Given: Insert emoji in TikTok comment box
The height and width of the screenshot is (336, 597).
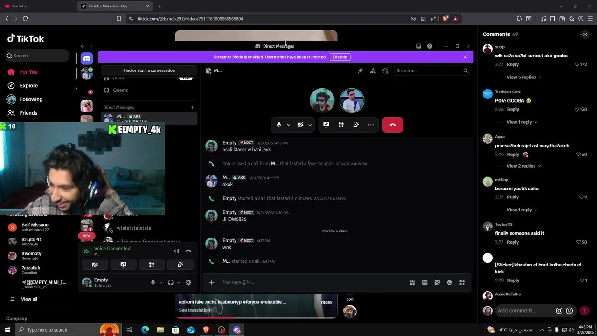Looking at the screenshot, I should coord(569,311).
